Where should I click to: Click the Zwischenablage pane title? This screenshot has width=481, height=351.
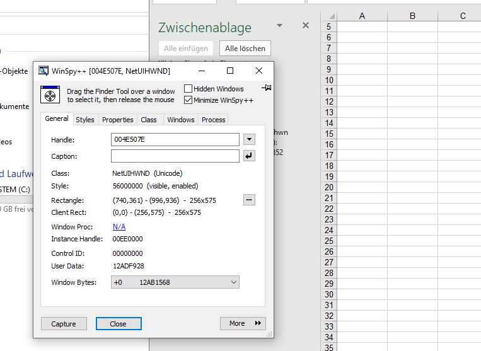(205, 27)
